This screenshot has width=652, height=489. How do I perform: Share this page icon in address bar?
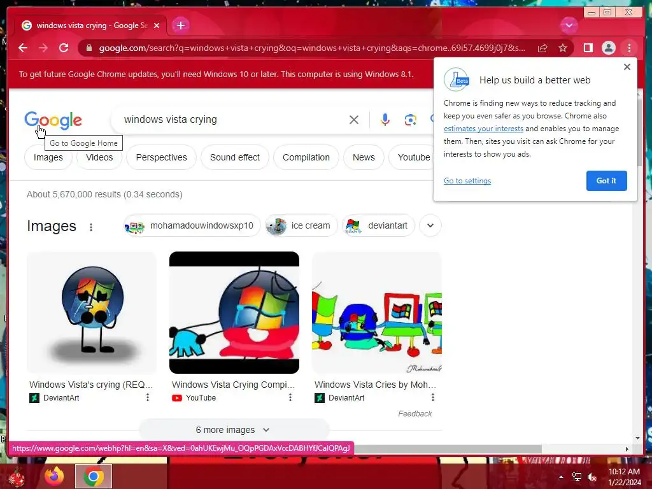(542, 48)
